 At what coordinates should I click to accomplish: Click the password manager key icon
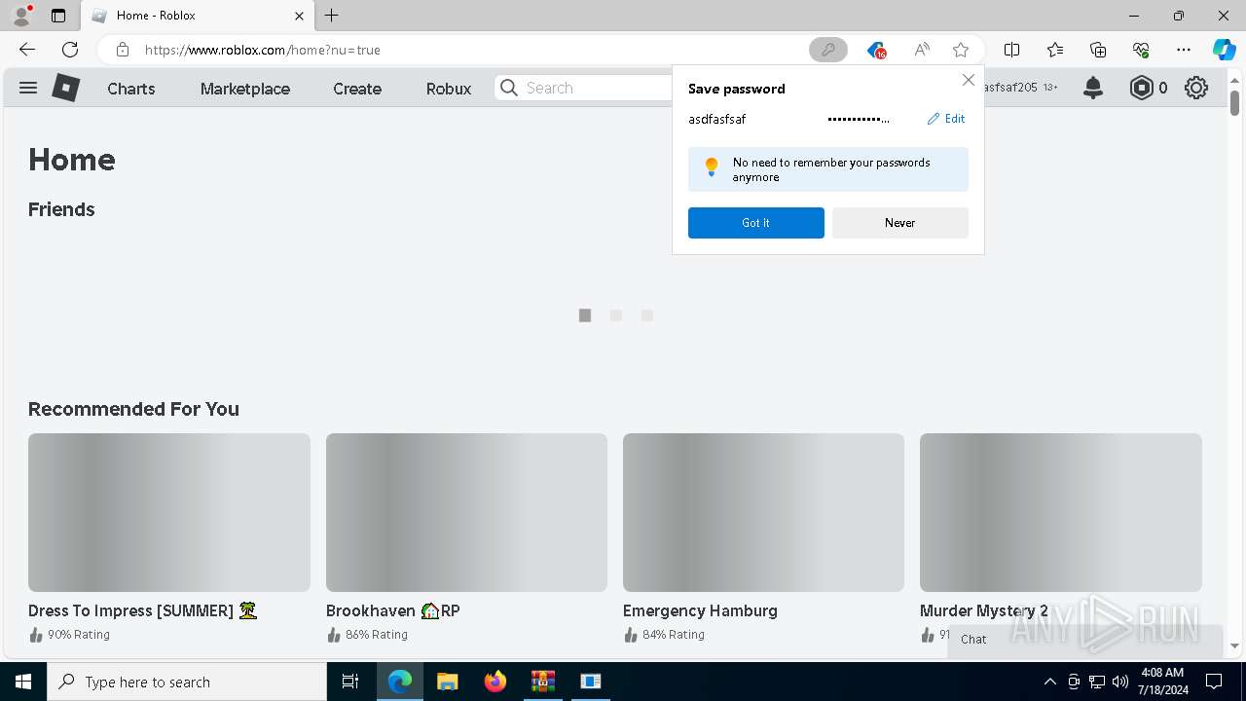pos(828,50)
